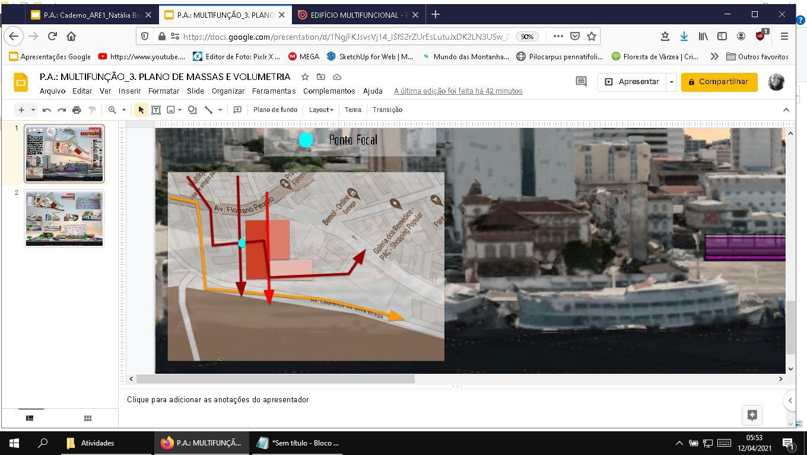Select the line tool
Viewport: 807px width, 455px height.
point(209,110)
